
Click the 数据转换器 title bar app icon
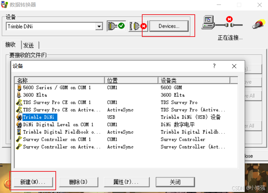[x=5, y=5]
